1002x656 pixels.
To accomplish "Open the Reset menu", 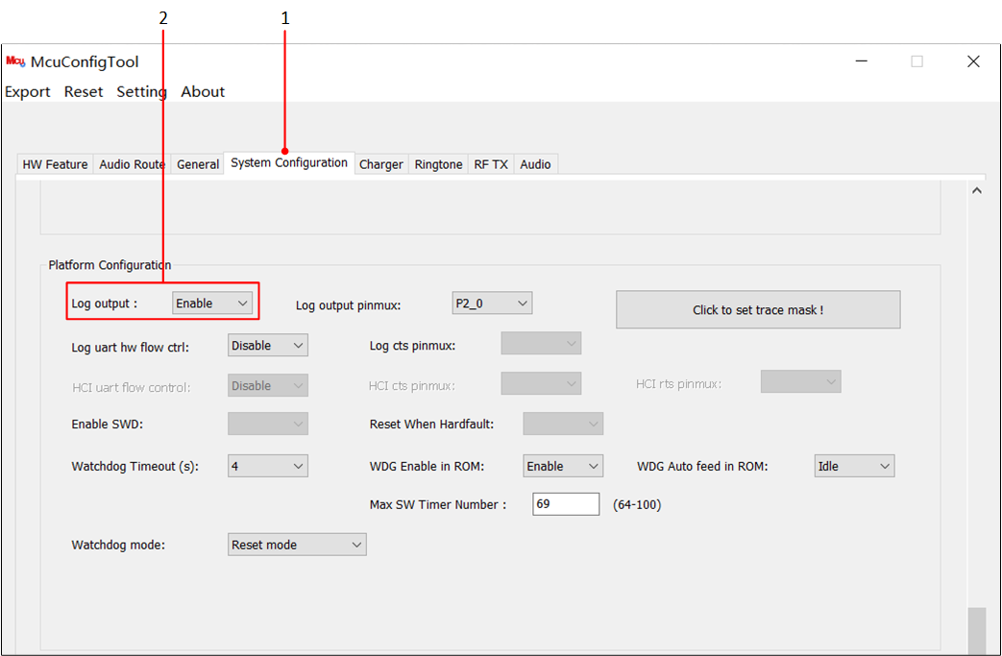I will tap(84, 92).
